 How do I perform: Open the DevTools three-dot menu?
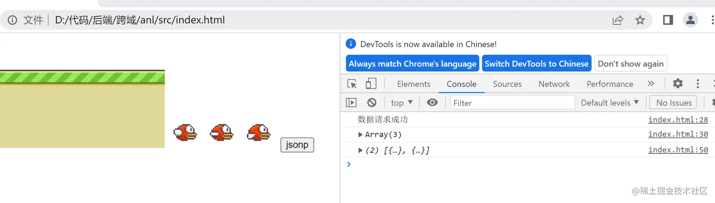[x=698, y=84]
